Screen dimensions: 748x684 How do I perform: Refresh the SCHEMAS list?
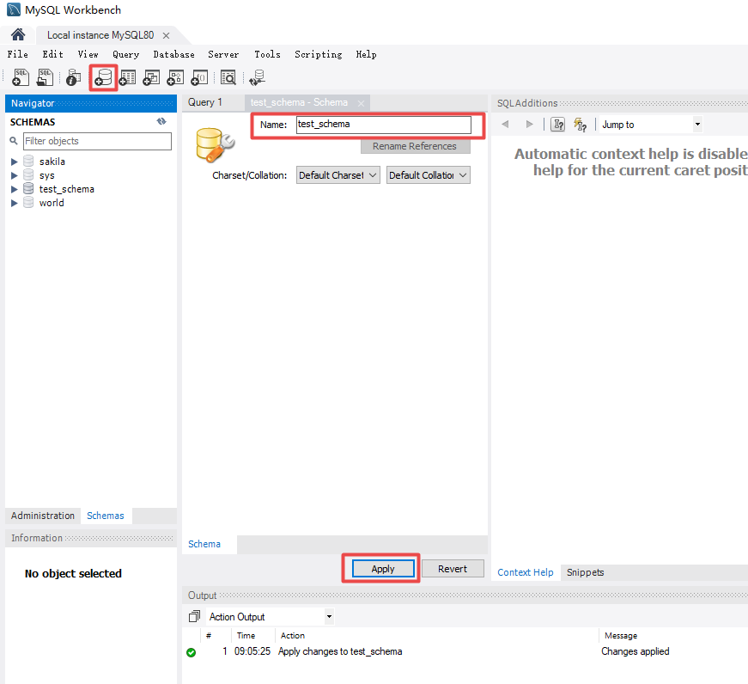click(161, 122)
